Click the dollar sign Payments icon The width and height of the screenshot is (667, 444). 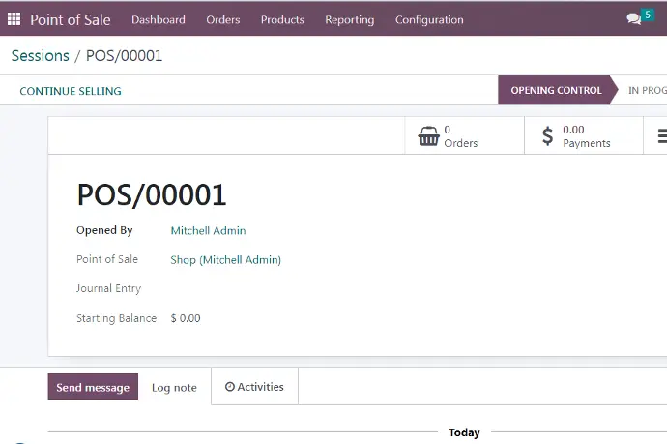(x=547, y=136)
